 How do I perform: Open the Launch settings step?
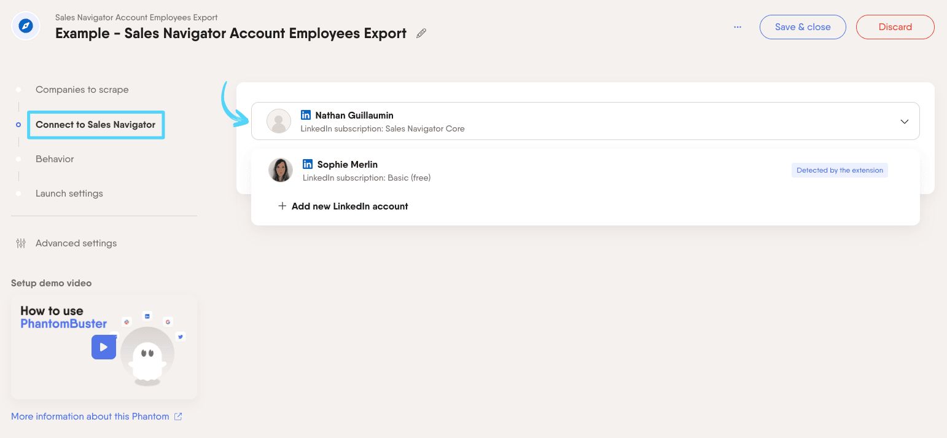tap(69, 194)
